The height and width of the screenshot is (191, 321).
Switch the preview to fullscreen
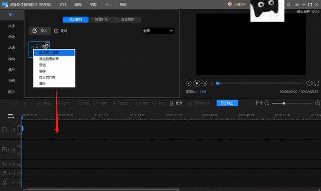[317, 83]
